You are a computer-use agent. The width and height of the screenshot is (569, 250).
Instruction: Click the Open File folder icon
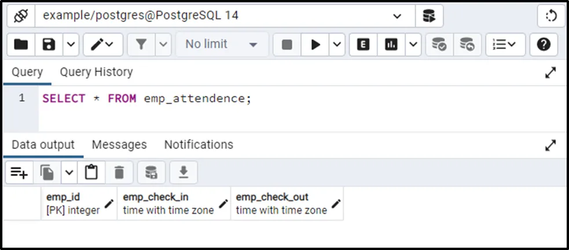coord(21,44)
